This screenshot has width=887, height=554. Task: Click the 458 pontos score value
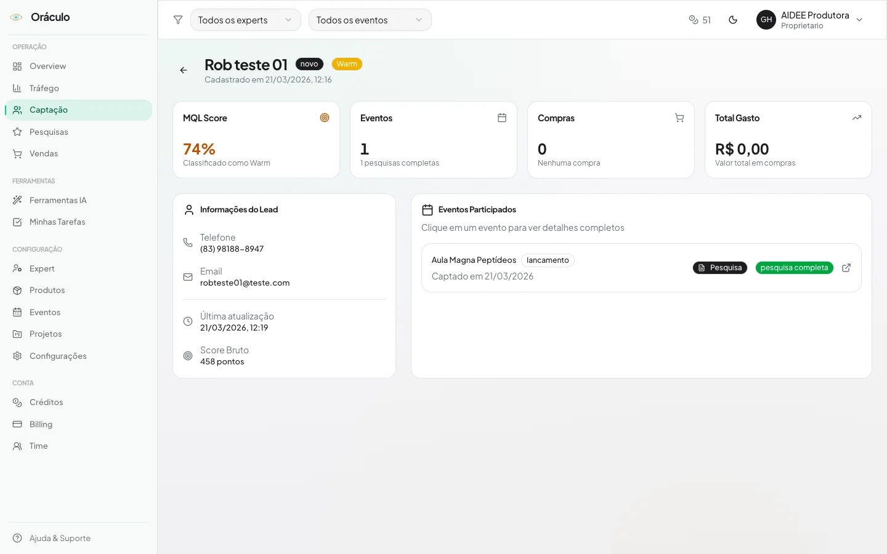(222, 362)
